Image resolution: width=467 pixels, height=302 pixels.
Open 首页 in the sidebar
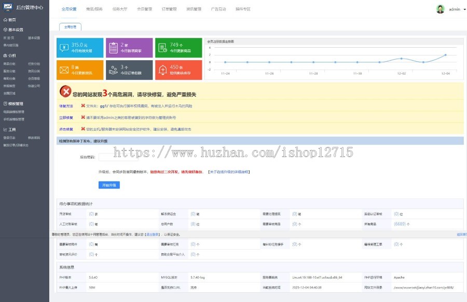11,20
